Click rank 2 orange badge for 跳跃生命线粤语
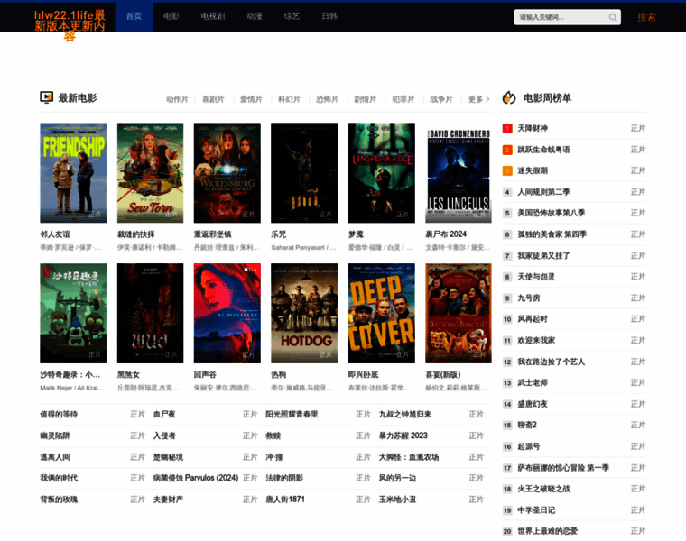The height and width of the screenshot is (541, 686). click(x=507, y=150)
